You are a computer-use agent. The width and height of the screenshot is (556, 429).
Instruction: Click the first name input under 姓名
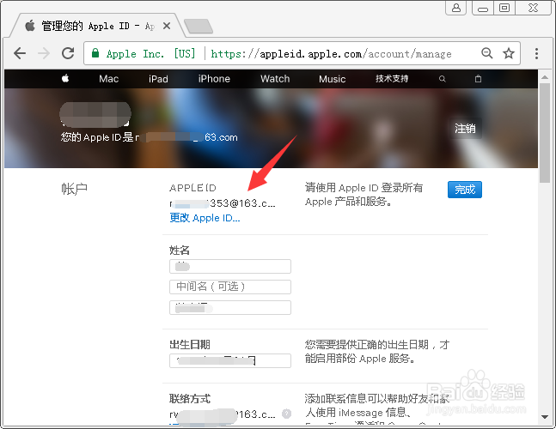point(230,266)
